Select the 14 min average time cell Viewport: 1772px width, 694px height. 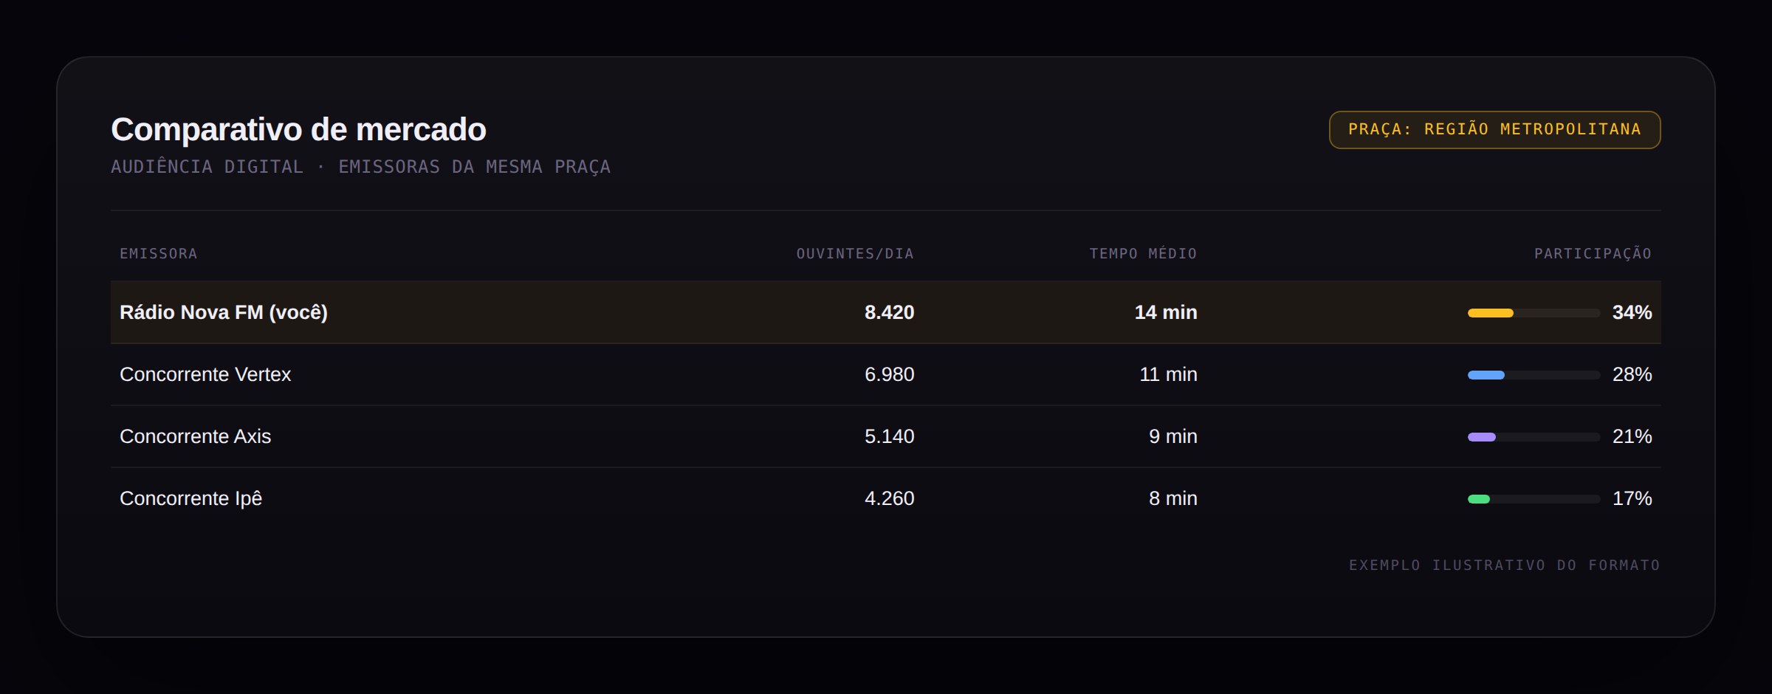(x=1166, y=312)
